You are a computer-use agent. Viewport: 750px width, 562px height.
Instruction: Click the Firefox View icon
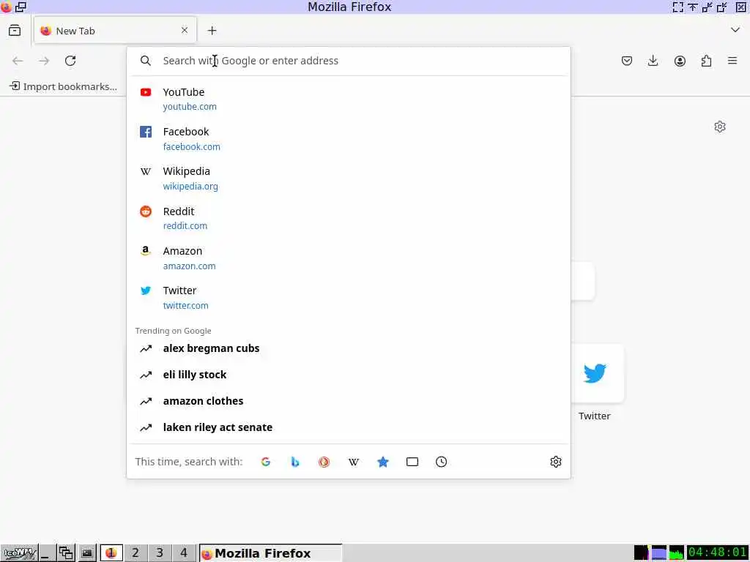15,31
